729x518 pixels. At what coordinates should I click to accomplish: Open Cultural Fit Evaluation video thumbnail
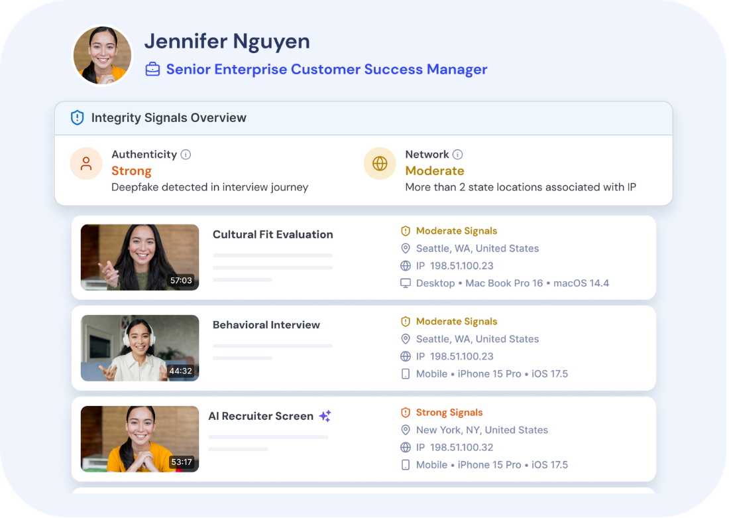(140, 257)
